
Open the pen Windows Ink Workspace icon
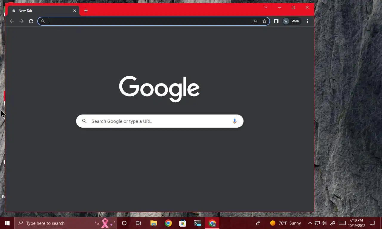[x=333, y=223]
